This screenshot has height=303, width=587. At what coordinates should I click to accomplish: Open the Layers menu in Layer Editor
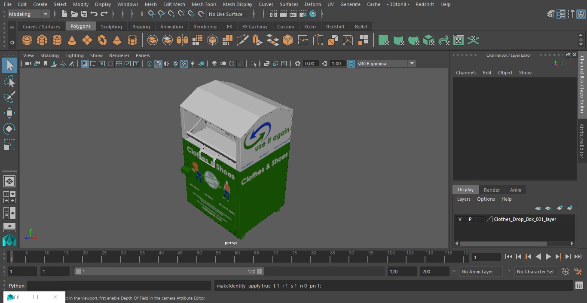pos(463,199)
